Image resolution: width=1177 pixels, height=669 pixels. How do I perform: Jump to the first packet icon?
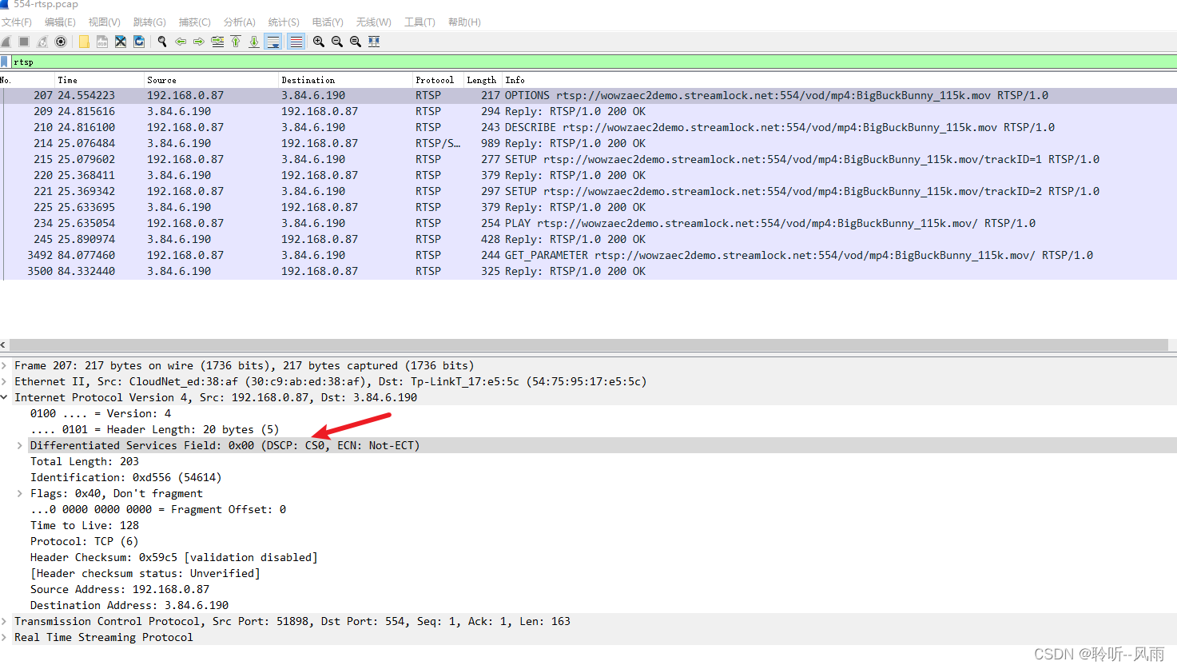pyautogui.click(x=236, y=42)
